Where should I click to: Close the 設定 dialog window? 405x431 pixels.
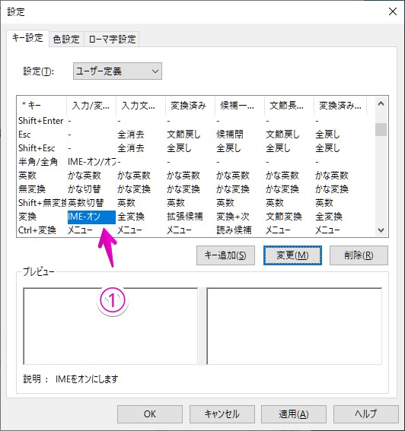(392, 11)
